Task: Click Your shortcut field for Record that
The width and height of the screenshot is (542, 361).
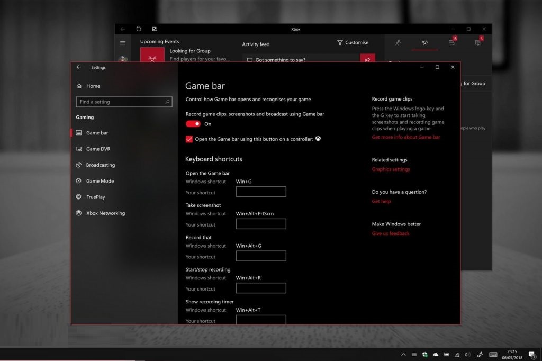Action: (x=261, y=256)
